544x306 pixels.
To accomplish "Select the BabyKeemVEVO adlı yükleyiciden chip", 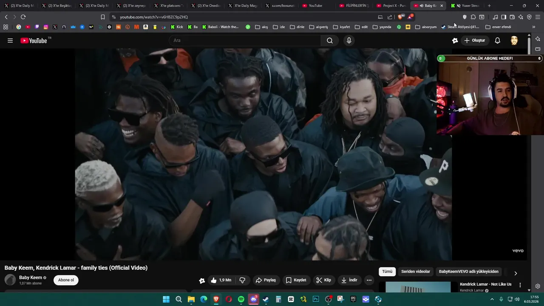I will (469, 272).
